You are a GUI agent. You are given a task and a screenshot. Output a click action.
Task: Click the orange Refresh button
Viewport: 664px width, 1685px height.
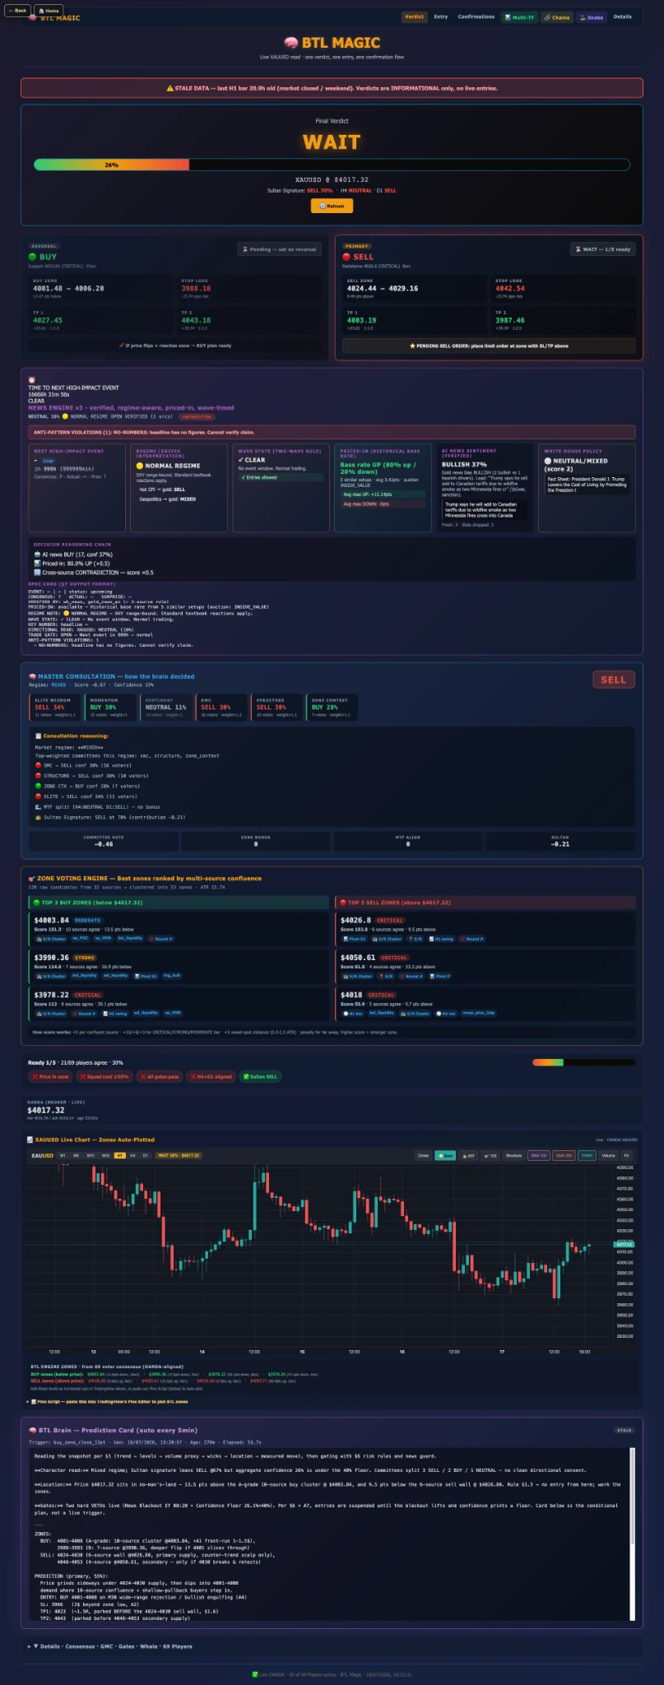coord(332,206)
